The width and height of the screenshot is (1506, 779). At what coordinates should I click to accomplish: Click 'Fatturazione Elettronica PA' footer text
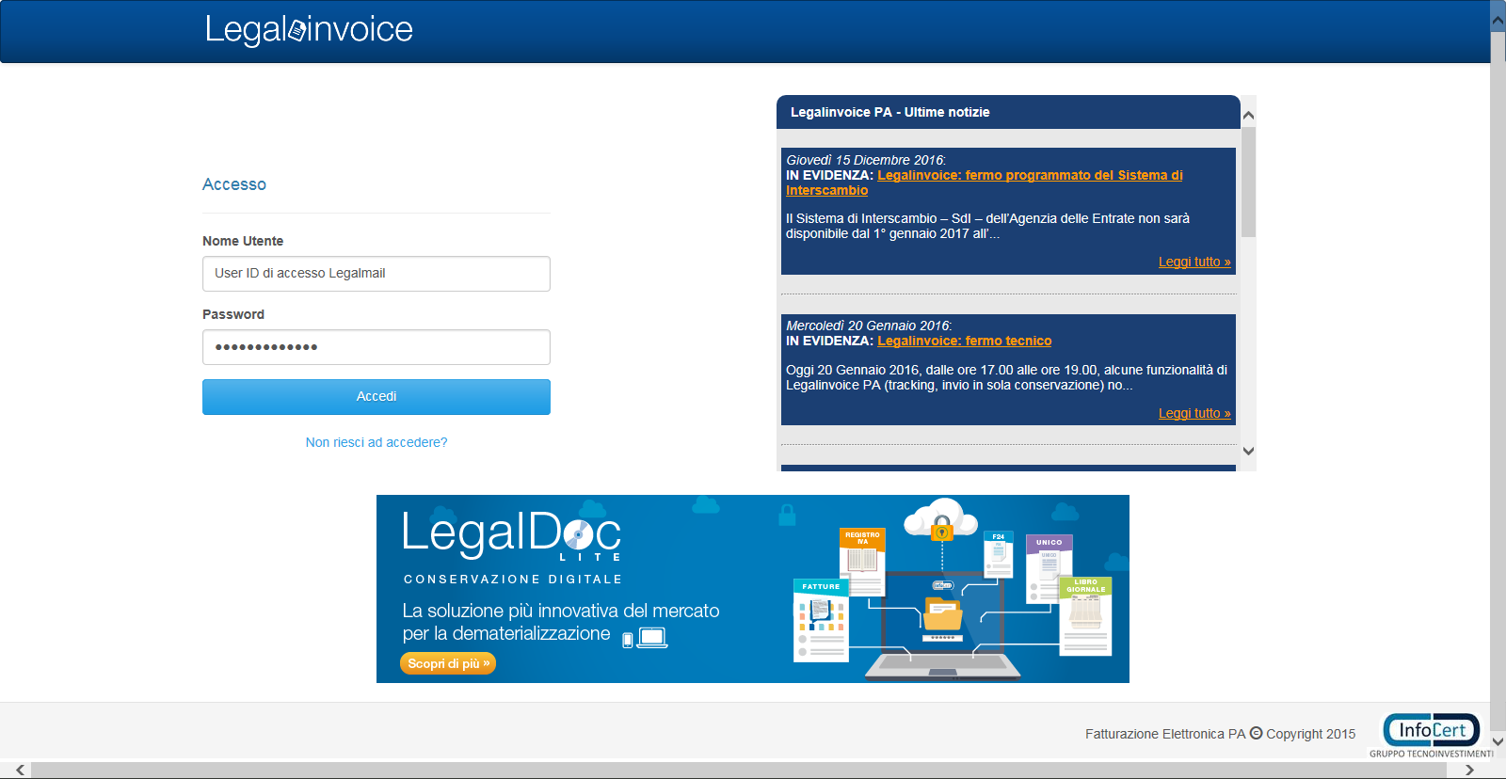(1165, 734)
